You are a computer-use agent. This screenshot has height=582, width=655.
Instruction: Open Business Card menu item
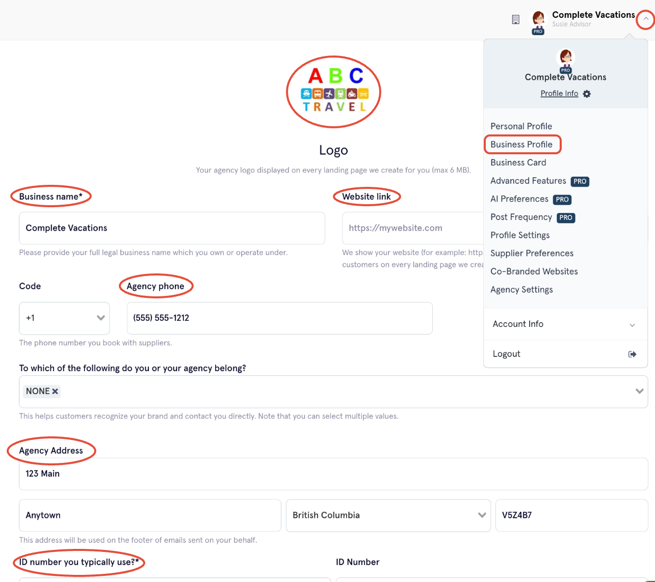pos(518,162)
